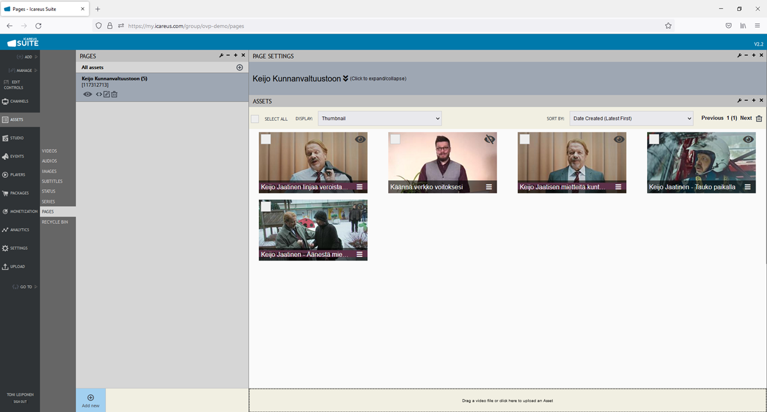This screenshot has height=412, width=767.
Task: Click the trash icon in Assets toolbar
Action: point(759,119)
